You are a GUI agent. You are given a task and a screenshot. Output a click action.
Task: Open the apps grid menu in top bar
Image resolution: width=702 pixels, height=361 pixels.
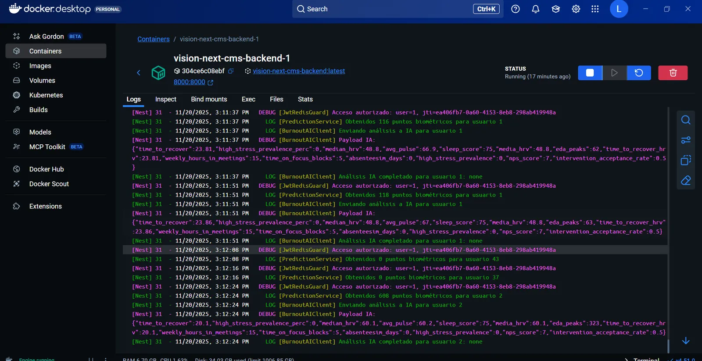coord(595,9)
